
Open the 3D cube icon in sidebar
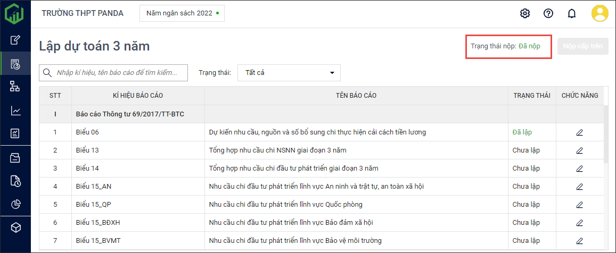click(15, 227)
